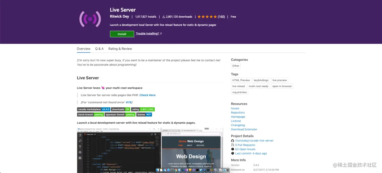
Task: Open the 63 Open Issues link
Action: point(245,149)
